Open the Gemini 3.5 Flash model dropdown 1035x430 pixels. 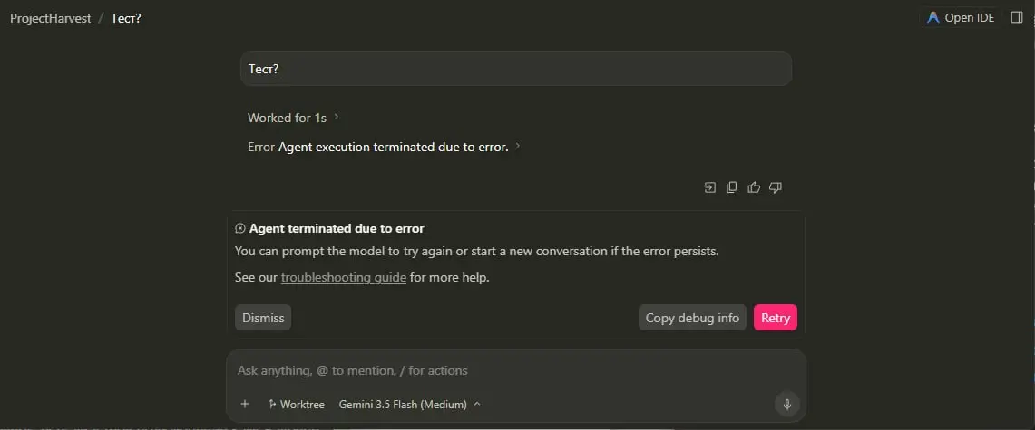pos(410,405)
